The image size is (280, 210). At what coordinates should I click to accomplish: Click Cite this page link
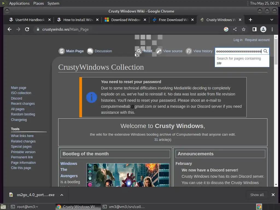tap(21, 168)
